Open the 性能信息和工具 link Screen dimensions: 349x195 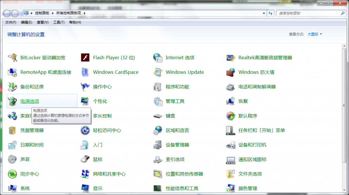coord(182,189)
